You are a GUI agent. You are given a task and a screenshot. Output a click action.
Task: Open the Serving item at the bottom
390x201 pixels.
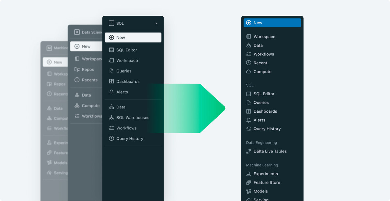point(260,199)
